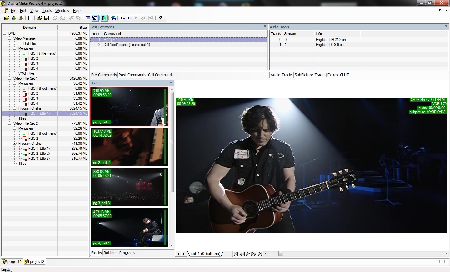Click the preview position slider thumb

point(281,254)
